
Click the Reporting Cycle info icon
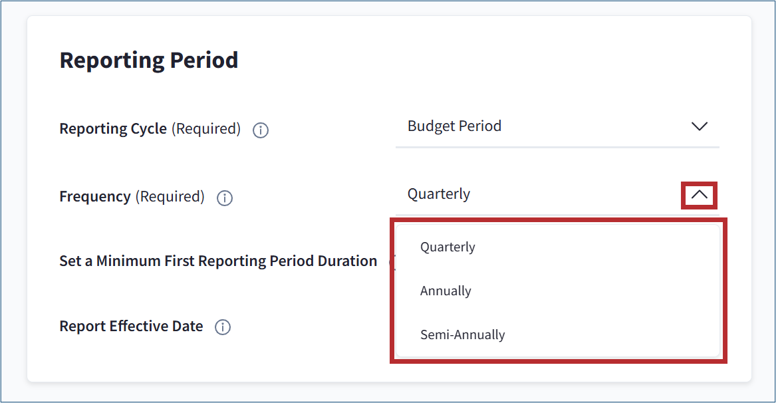coord(261,130)
